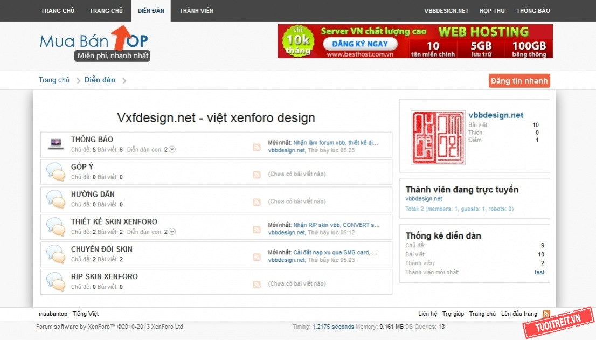Viewport: 596px width, 340px height.
Task: Open the HỘP THƯ inbox menu
Action: [493, 11]
